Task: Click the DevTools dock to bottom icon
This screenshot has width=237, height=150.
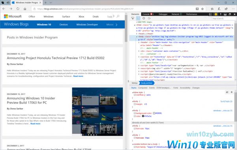Action: [x=225, y=14]
